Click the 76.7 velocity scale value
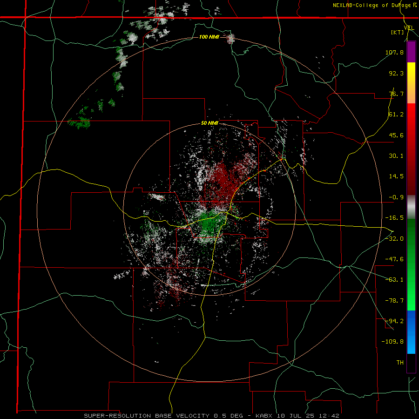 396,94
